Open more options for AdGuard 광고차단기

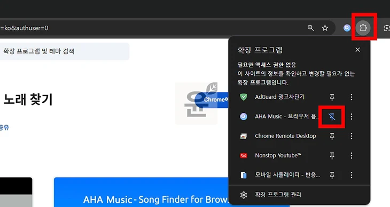pyautogui.click(x=352, y=97)
